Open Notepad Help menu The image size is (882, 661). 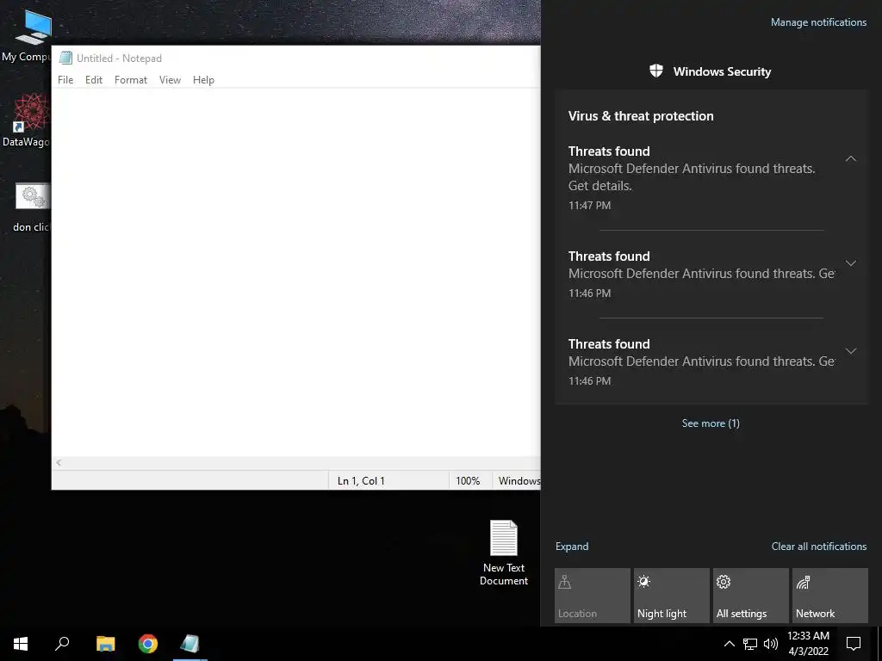[x=203, y=80]
